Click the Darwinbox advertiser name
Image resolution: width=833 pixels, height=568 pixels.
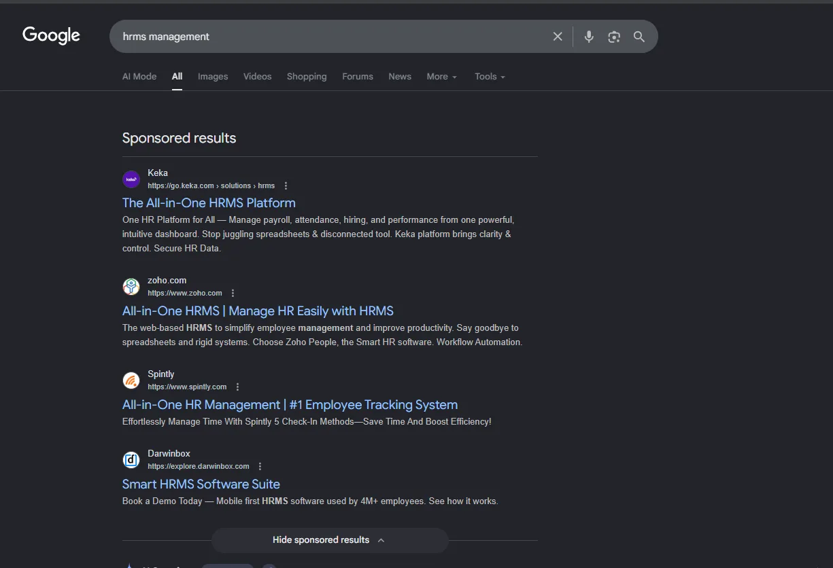click(x=169, y=453)
